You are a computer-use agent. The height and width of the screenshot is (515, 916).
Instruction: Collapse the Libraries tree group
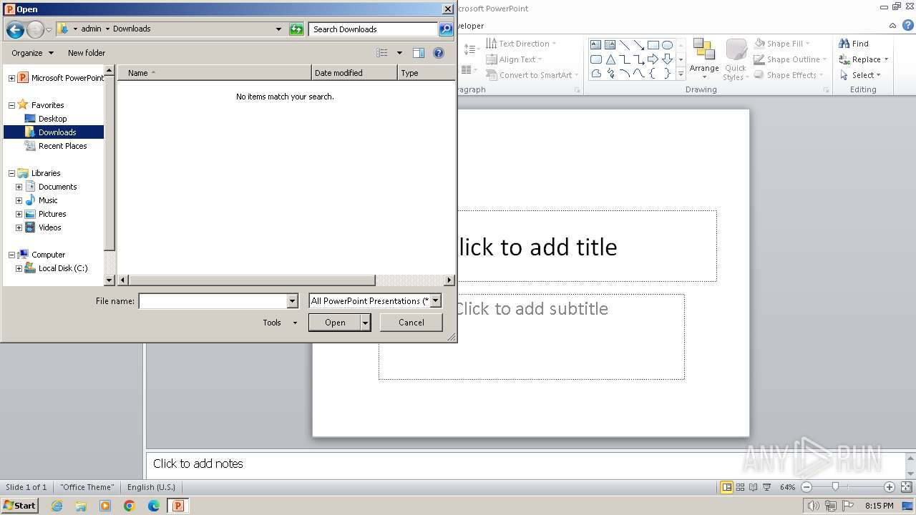[11, 173]
